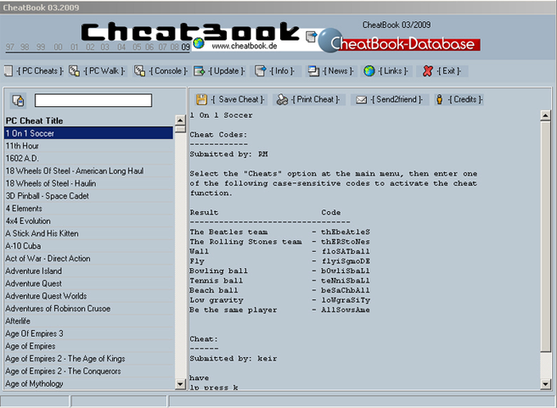Show the Info section
The height and width of the screenshot is (408, 557).
click(282, 71)
